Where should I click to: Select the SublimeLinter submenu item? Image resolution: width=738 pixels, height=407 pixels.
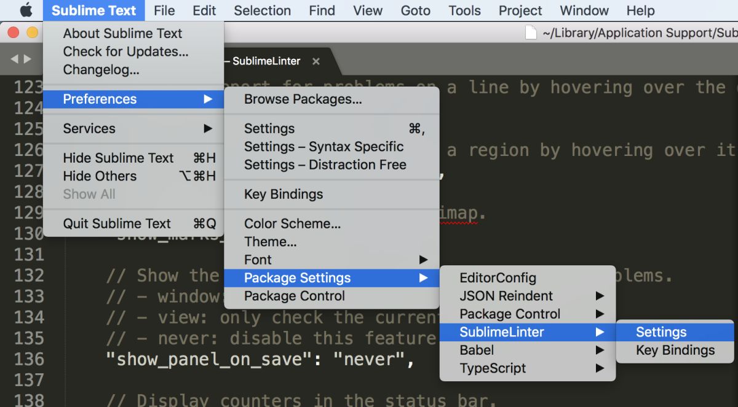click(x=528, y=332)
